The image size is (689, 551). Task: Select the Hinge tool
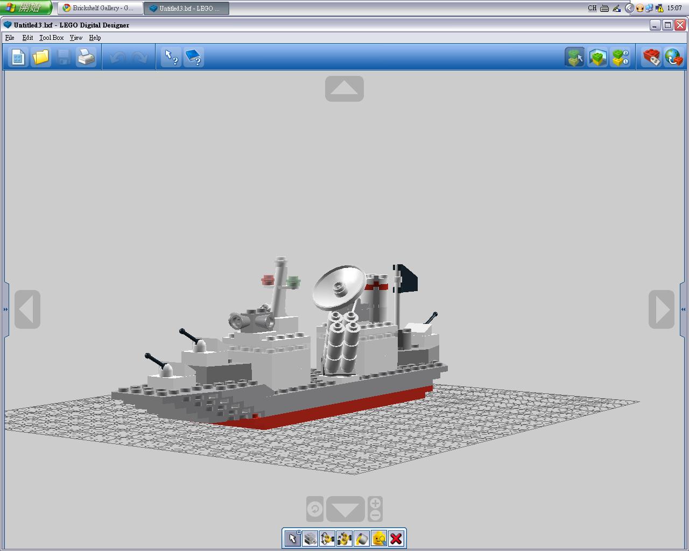tap(327, 539)
